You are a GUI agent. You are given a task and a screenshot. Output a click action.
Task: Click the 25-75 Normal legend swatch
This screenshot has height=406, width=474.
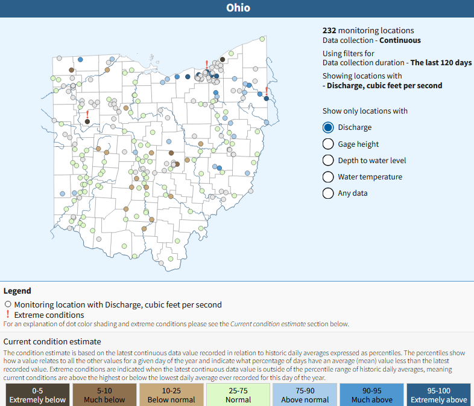click(238, 395)
